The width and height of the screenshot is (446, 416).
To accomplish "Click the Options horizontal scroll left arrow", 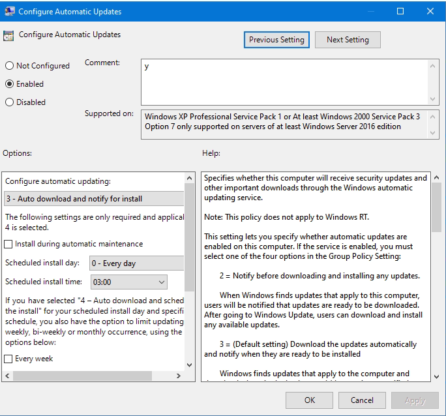I will pyautogui.click(x=8, y=376).
